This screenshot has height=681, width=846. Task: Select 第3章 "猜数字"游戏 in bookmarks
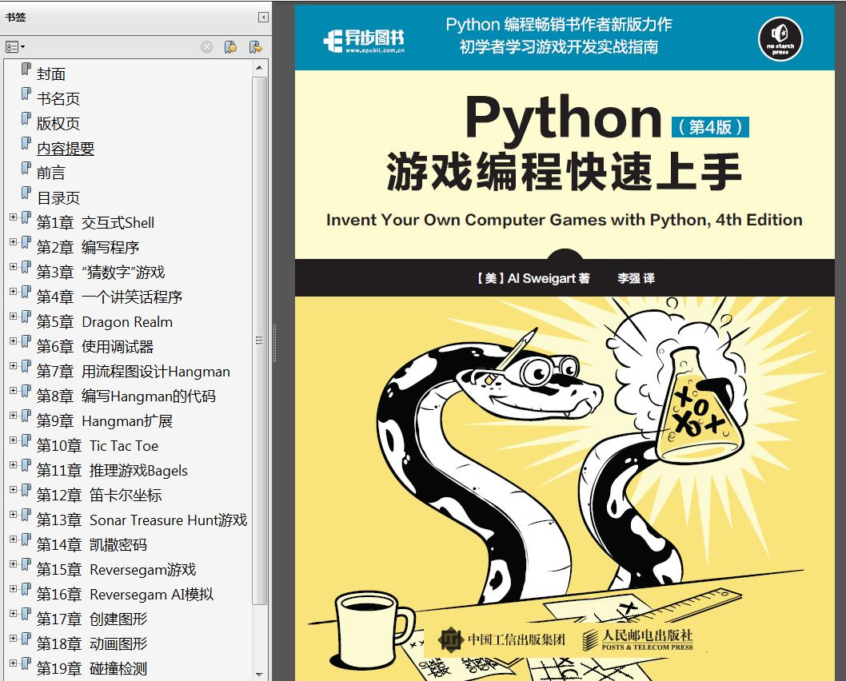(101, 273)
